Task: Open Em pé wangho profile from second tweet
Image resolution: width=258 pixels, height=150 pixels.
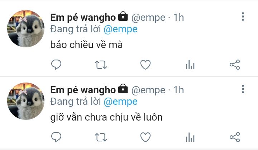Action: point(83,90)
